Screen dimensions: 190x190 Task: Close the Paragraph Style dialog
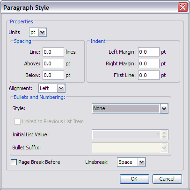pyautogui.click(x=183, y=7)
